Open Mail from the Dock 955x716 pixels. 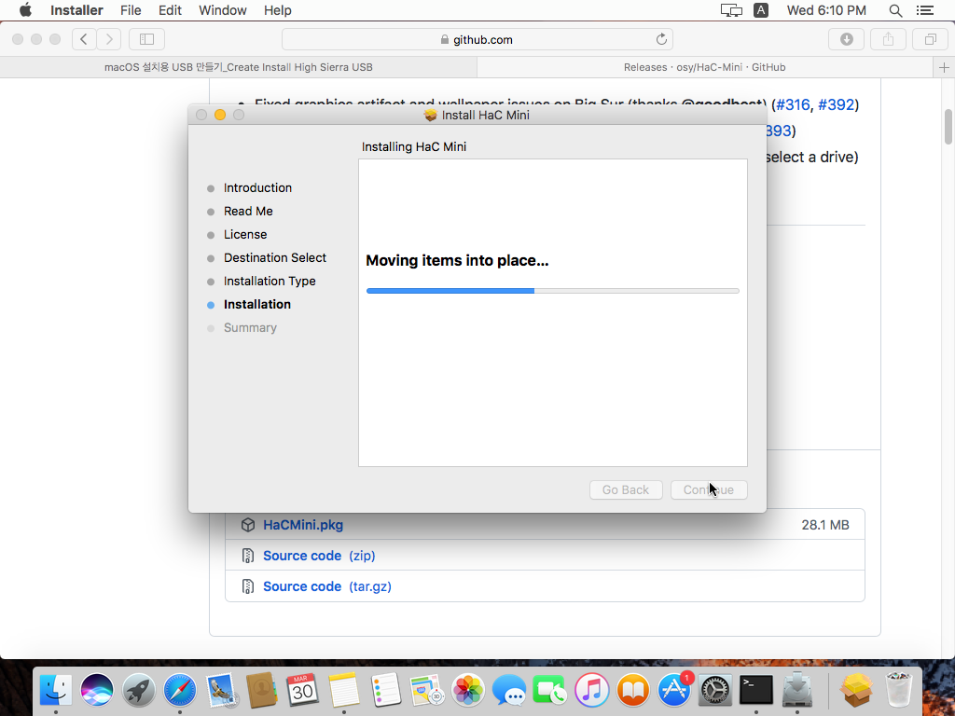click(x=220, y=691)
